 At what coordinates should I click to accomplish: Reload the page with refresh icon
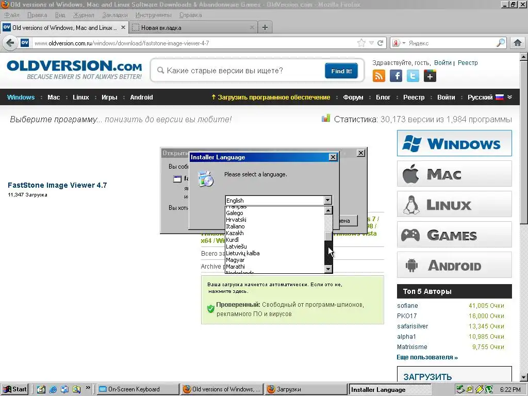[x=380, y=43]
